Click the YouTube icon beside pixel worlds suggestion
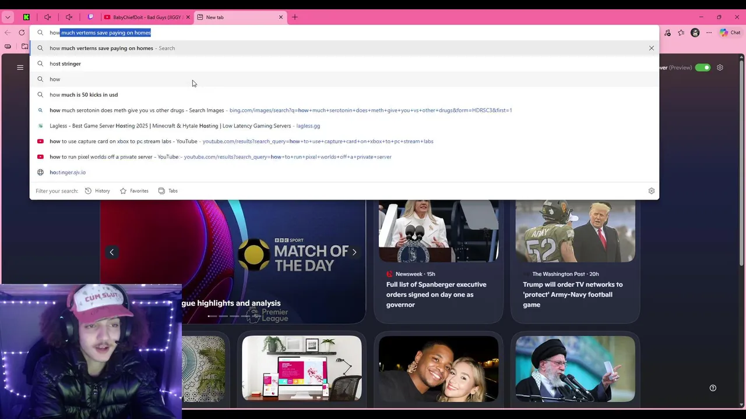This screenshot has height=419, width=746. click(x=40, y=157)
